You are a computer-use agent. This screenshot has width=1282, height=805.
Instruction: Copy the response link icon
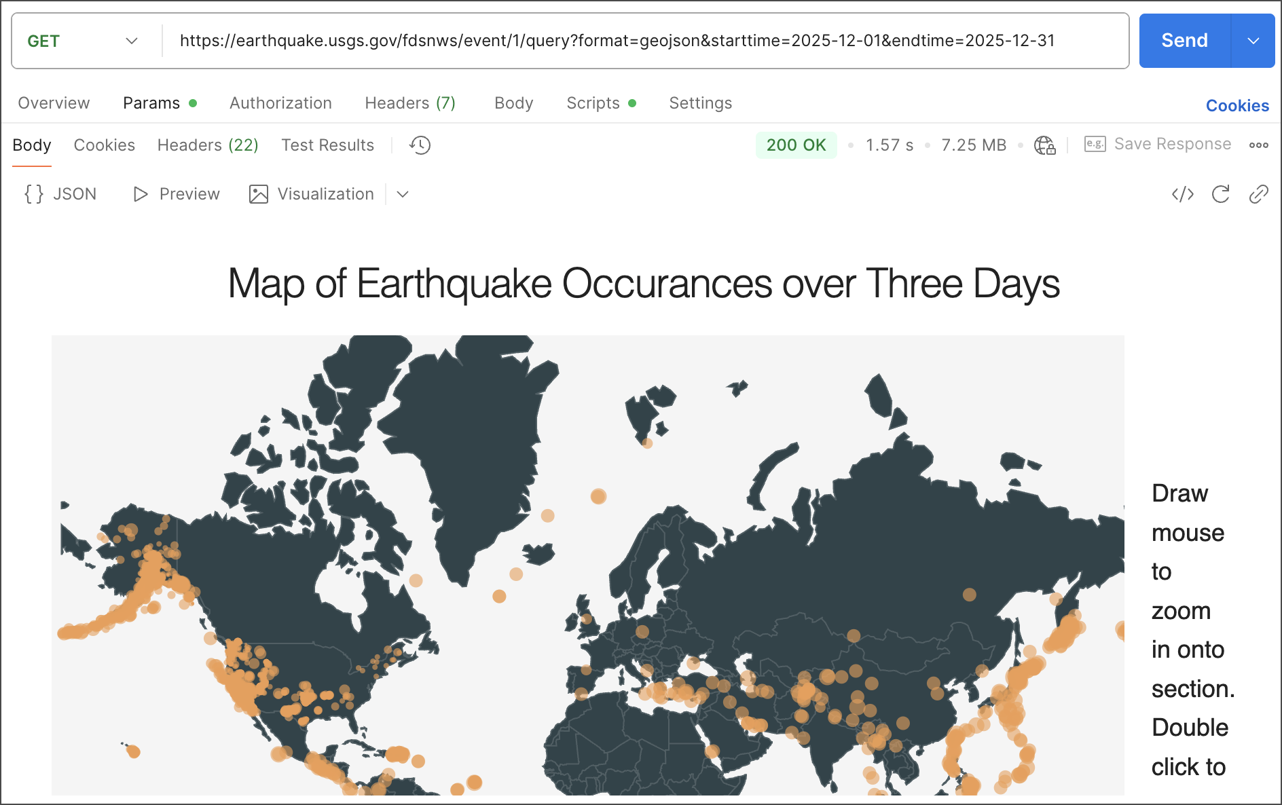(1258, 194)
